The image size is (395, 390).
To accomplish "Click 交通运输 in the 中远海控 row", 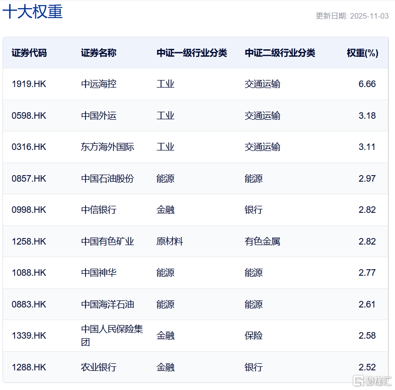I will pyautogui.click(x=263, y=84).
